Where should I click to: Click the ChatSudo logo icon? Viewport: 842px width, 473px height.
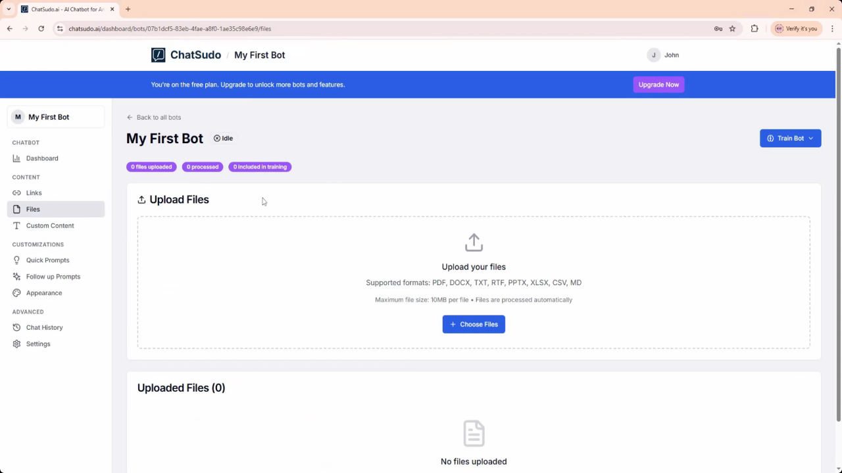coord(158,55)
